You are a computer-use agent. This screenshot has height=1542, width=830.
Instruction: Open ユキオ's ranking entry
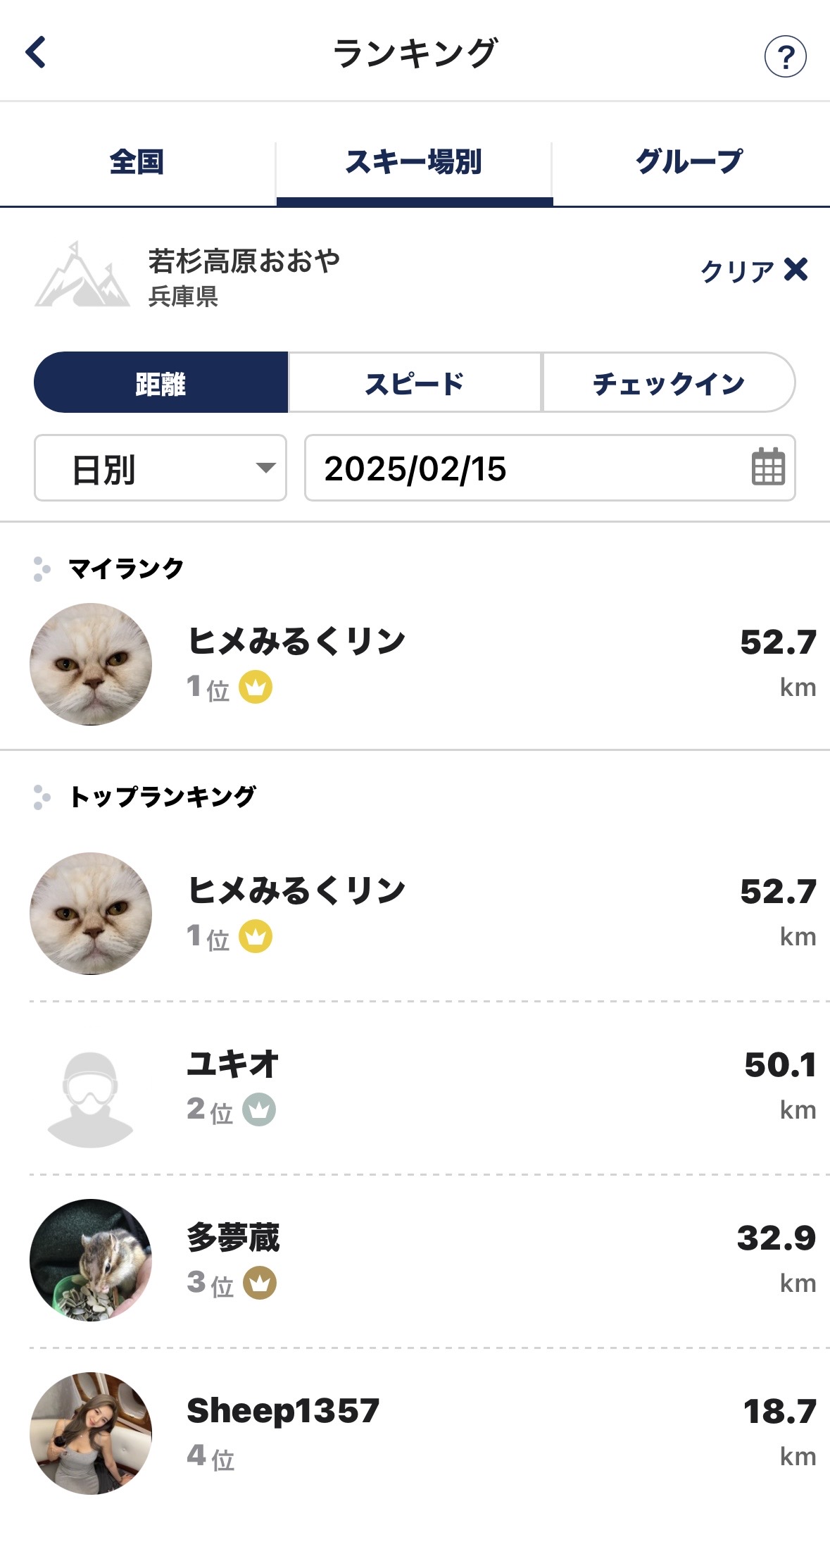click(x=422, y=1087)
